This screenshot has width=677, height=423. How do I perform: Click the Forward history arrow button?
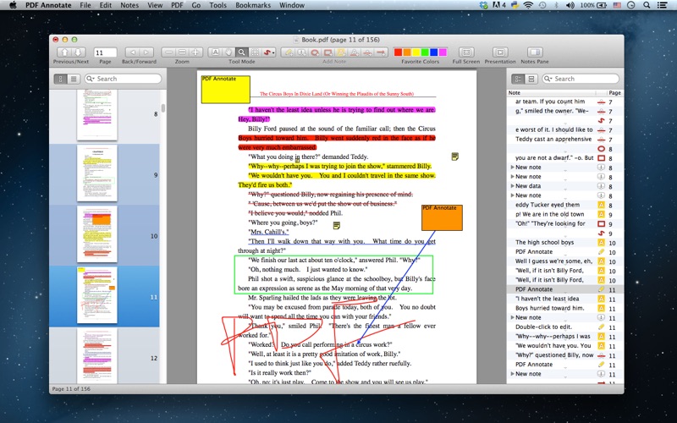(x=146, y=52)
